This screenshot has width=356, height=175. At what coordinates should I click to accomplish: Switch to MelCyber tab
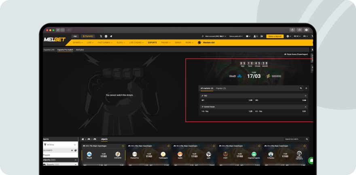80,50
